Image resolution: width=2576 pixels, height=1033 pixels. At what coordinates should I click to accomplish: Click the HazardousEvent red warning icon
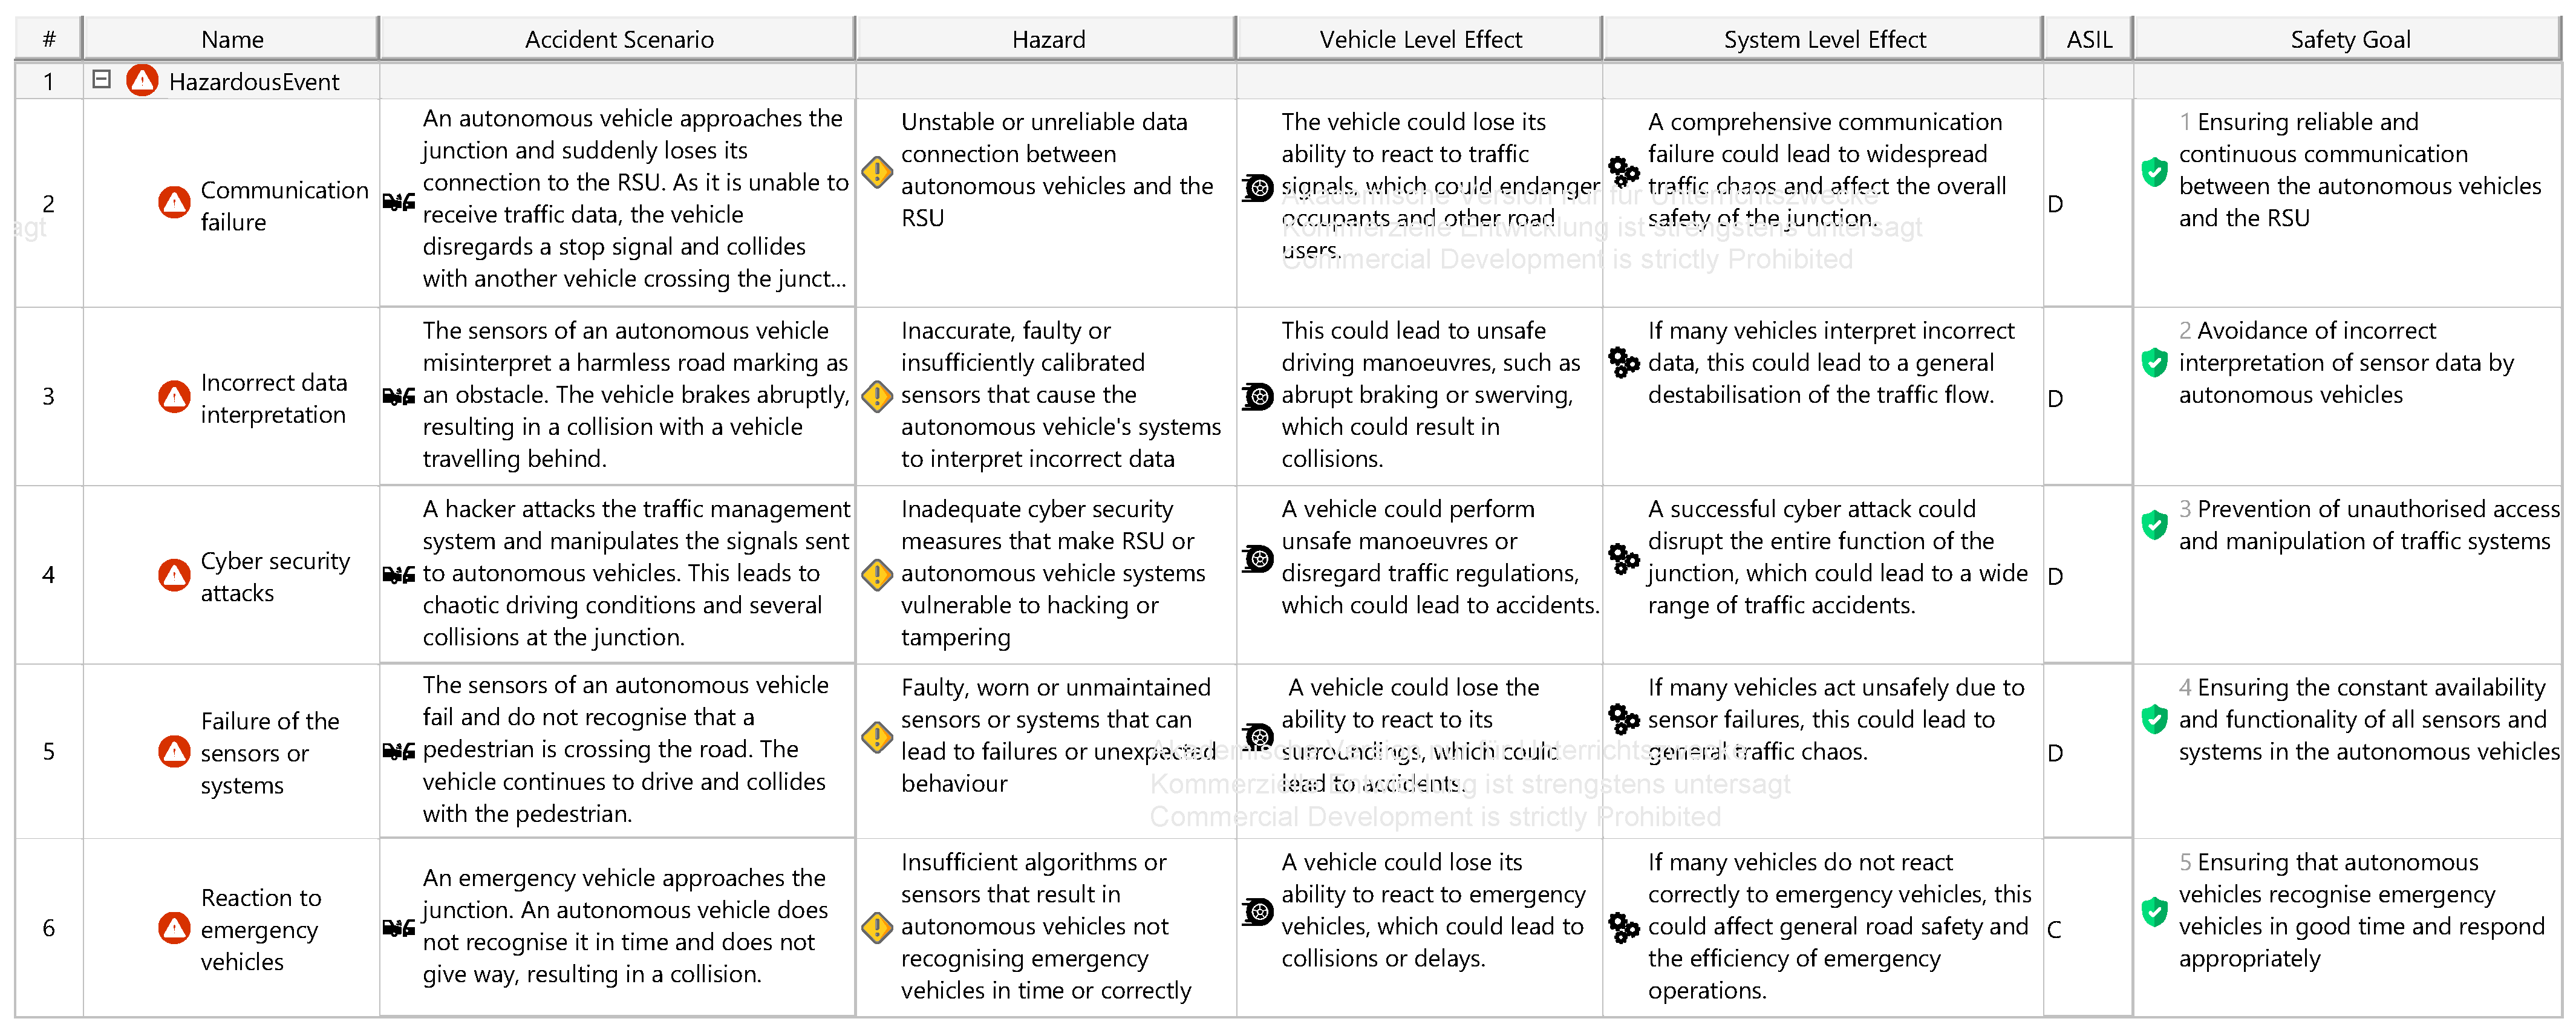coord(142,81)
